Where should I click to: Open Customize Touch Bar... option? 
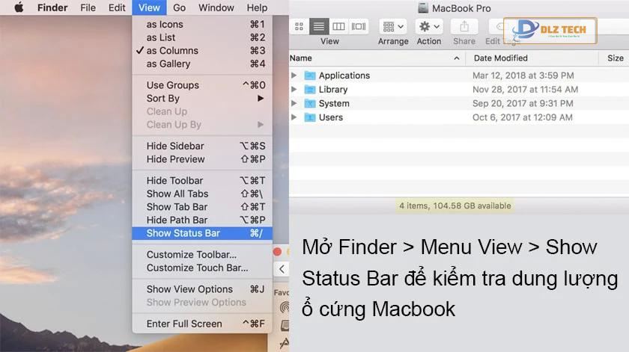(x=202, y=268)
